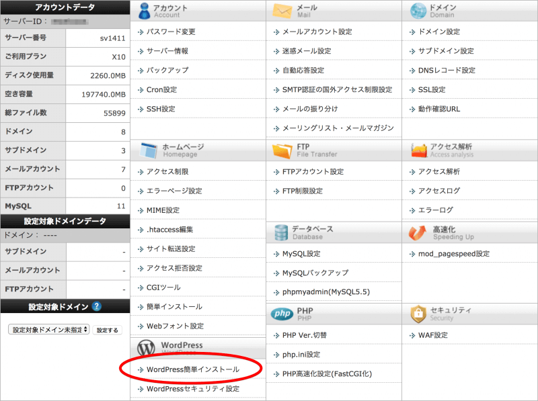Click the Account section person icon

[x=144, y=11]
